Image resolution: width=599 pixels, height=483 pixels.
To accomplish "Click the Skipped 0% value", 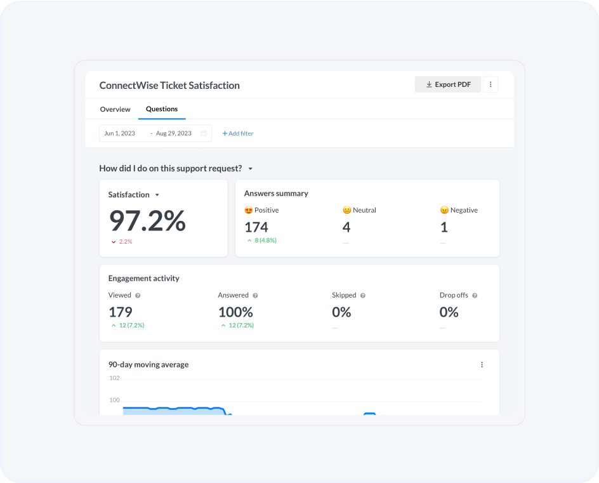I will (341, 312).
